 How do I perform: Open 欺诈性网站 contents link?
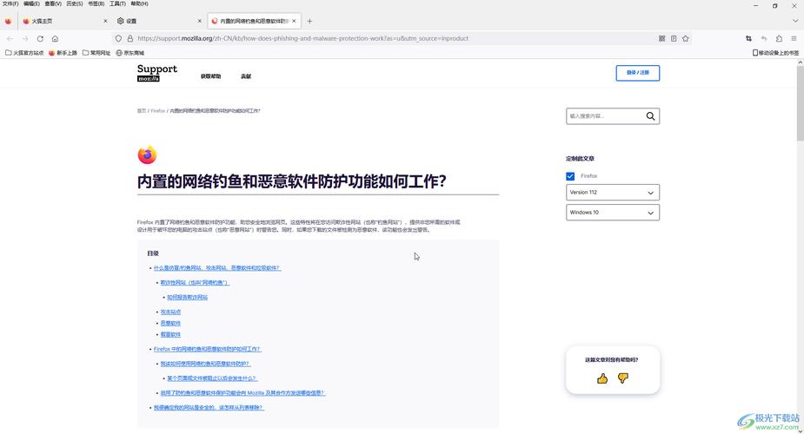tap(195, 282)
